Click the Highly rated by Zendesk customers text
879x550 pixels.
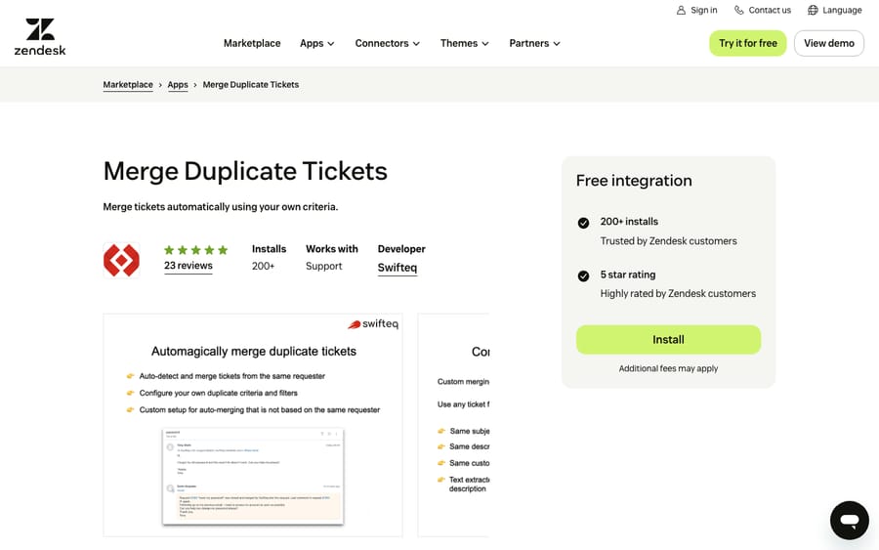click(x=678, y=294)
